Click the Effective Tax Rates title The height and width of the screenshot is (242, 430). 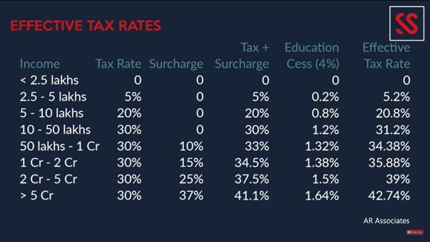[x=85, y=26]
